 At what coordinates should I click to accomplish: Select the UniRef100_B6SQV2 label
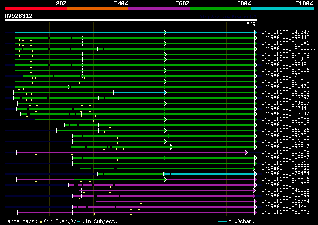tap(285, 125)
